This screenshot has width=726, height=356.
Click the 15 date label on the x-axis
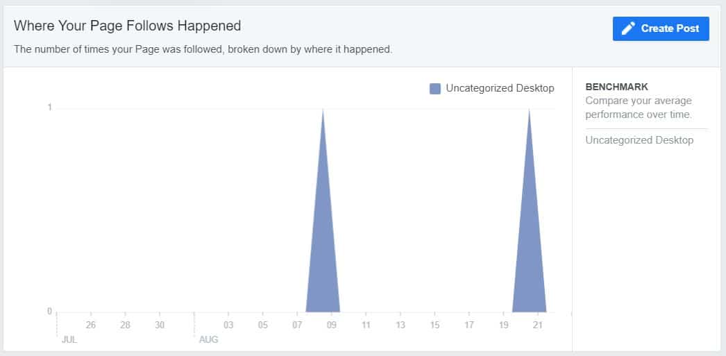pos(434,325)
